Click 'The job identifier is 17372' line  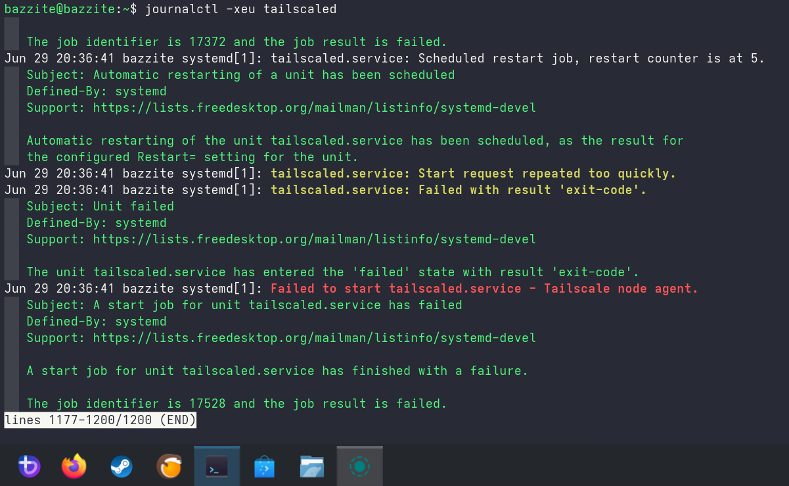237,41
